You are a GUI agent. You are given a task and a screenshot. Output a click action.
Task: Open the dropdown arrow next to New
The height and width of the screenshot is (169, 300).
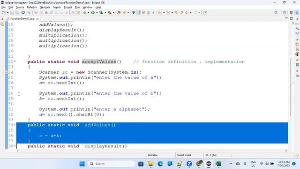[x=7, y=13]
